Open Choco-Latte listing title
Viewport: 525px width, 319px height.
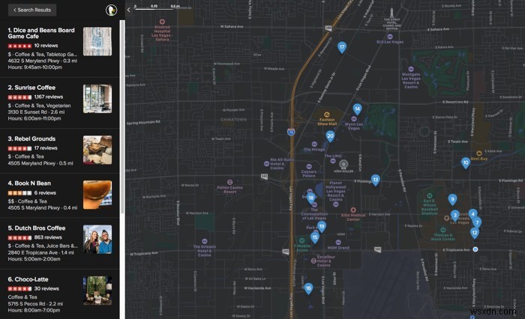tap(28, 279)
